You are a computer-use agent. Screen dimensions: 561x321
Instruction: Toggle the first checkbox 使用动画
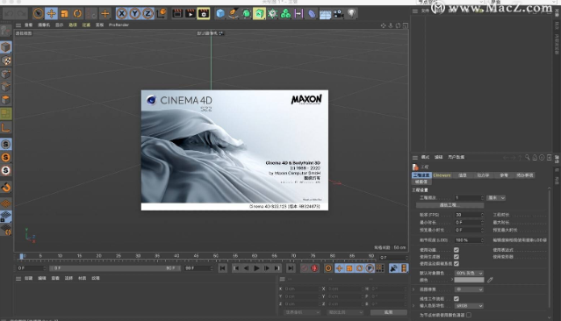457,250
